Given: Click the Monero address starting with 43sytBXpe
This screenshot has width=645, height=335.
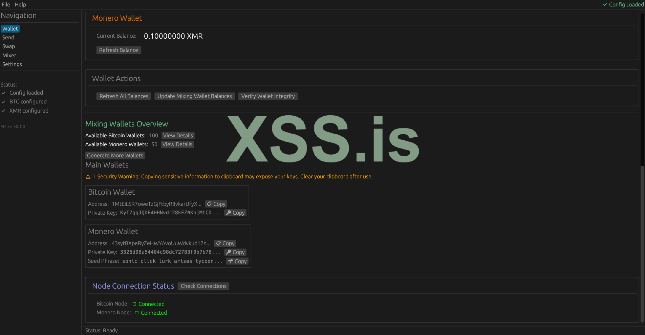Looking at the screenshot, I should click(x=161, y=243).
